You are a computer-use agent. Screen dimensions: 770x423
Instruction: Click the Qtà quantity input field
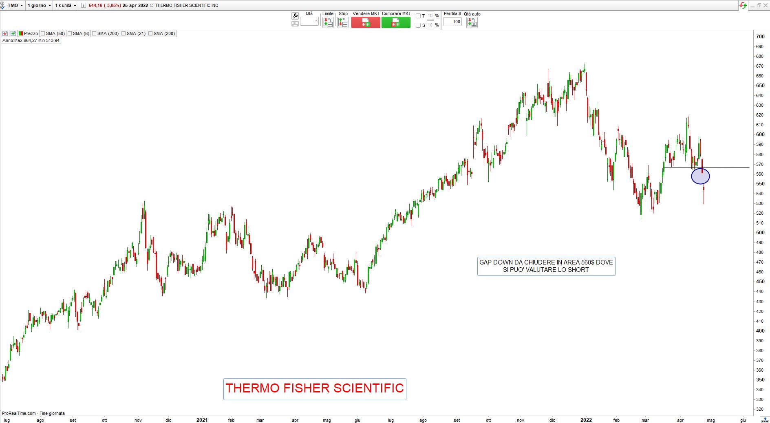(309, 22)
